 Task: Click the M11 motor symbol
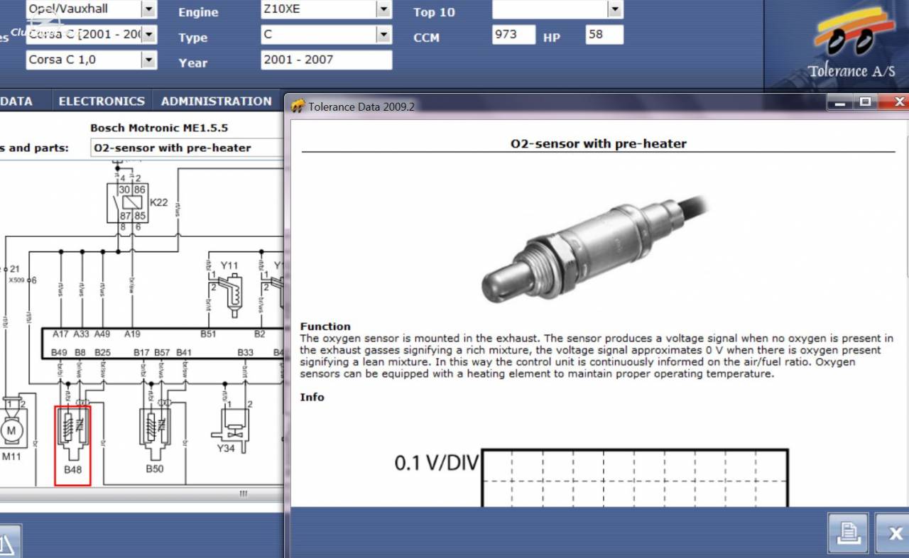(11, 430)
